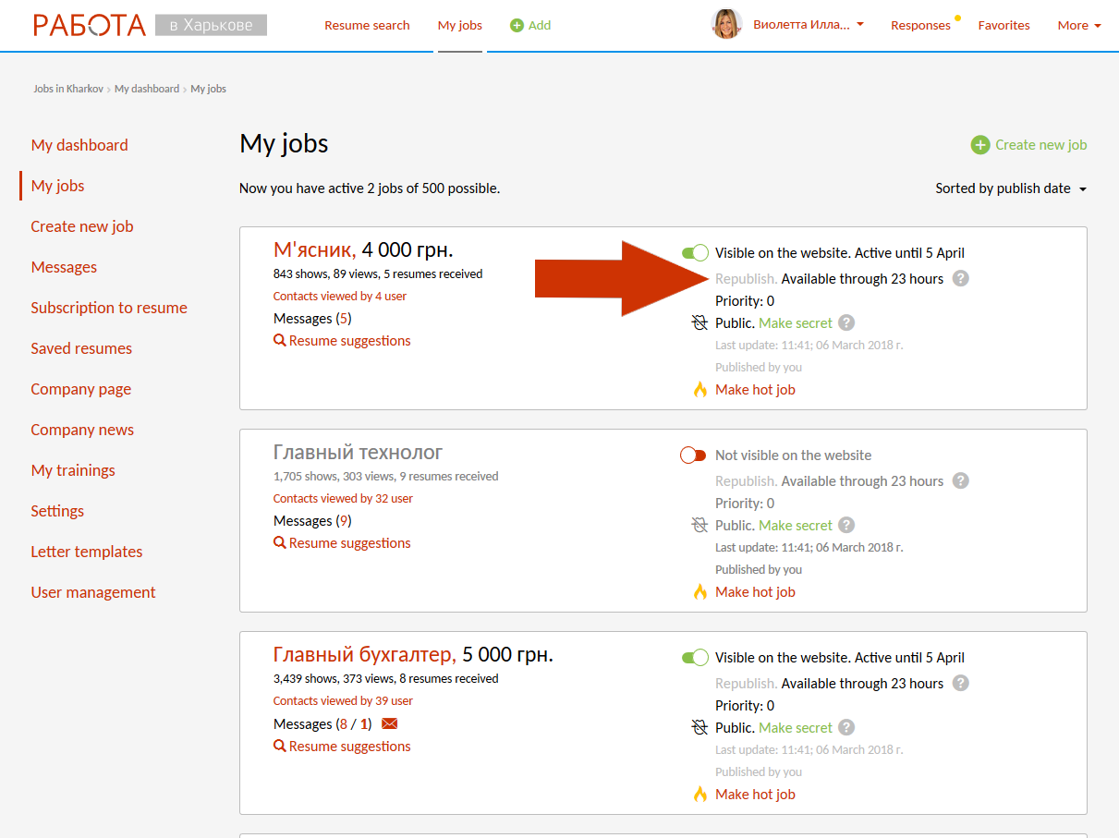
Task: Click Make secret link for Главный бухгалтер
Action: [795, 727]
